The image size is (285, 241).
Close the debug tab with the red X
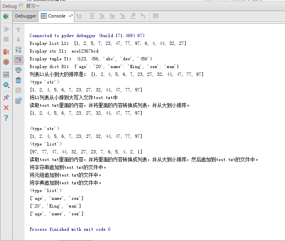coord(6,108)
